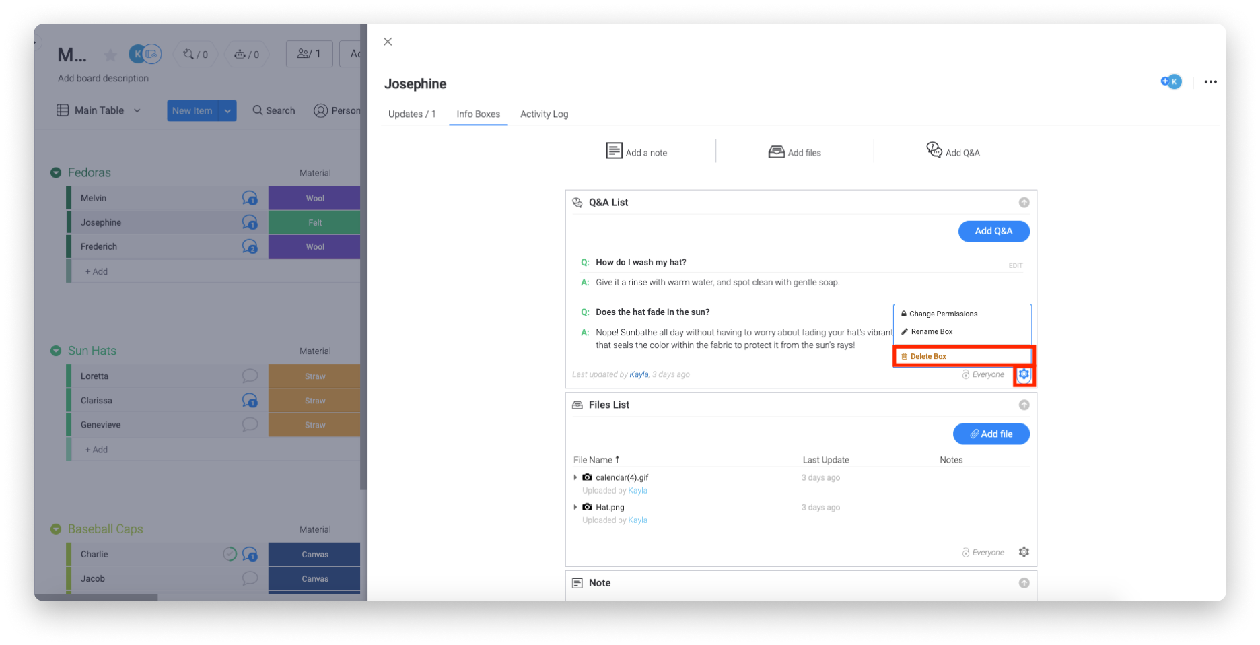The height and width of the screenshot is (645, 1260).
Task: Collapse the Q&A List box
Action: pos(1024,203)
